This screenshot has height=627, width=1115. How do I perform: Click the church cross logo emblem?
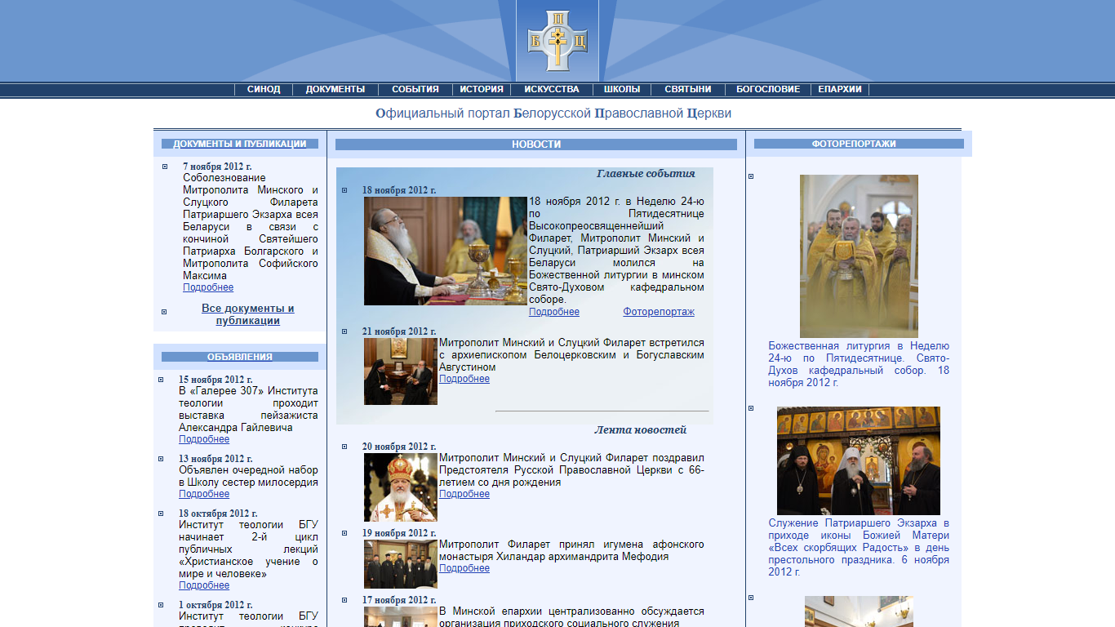click(557, 41)
